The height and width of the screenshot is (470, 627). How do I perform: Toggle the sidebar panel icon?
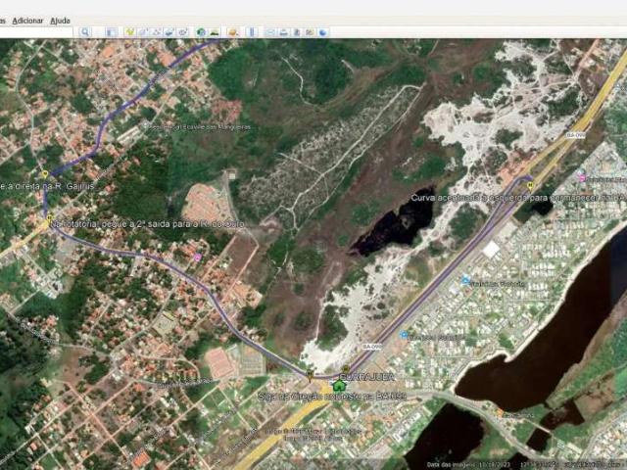tap(111, 32)
